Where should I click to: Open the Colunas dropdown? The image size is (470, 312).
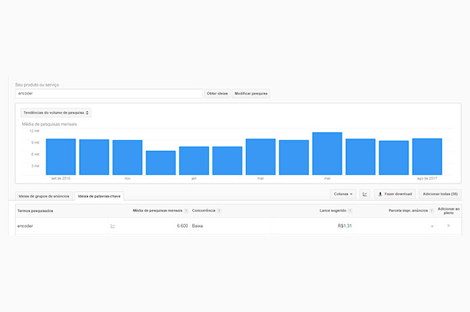pyautogui.click(x=343, y=194)
